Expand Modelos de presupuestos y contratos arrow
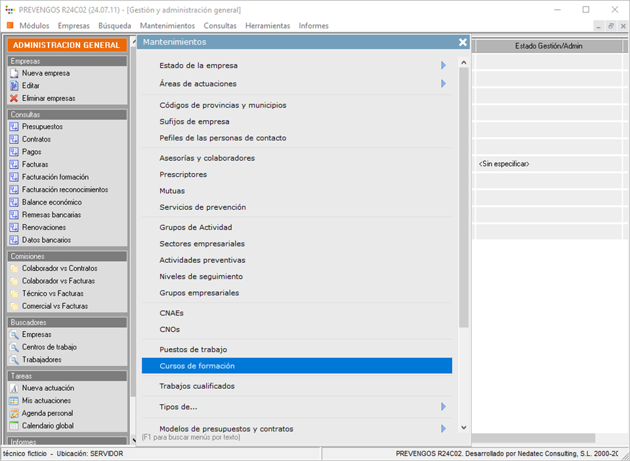Screen dimensions: 630x461 pos(444,429)
